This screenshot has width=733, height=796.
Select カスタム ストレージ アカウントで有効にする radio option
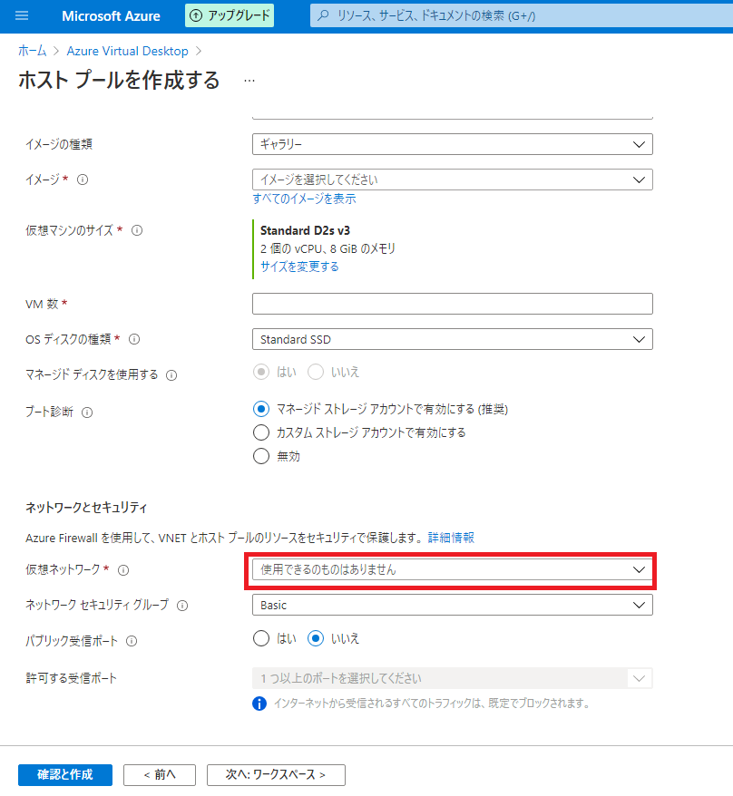click(x=261, y=432)
